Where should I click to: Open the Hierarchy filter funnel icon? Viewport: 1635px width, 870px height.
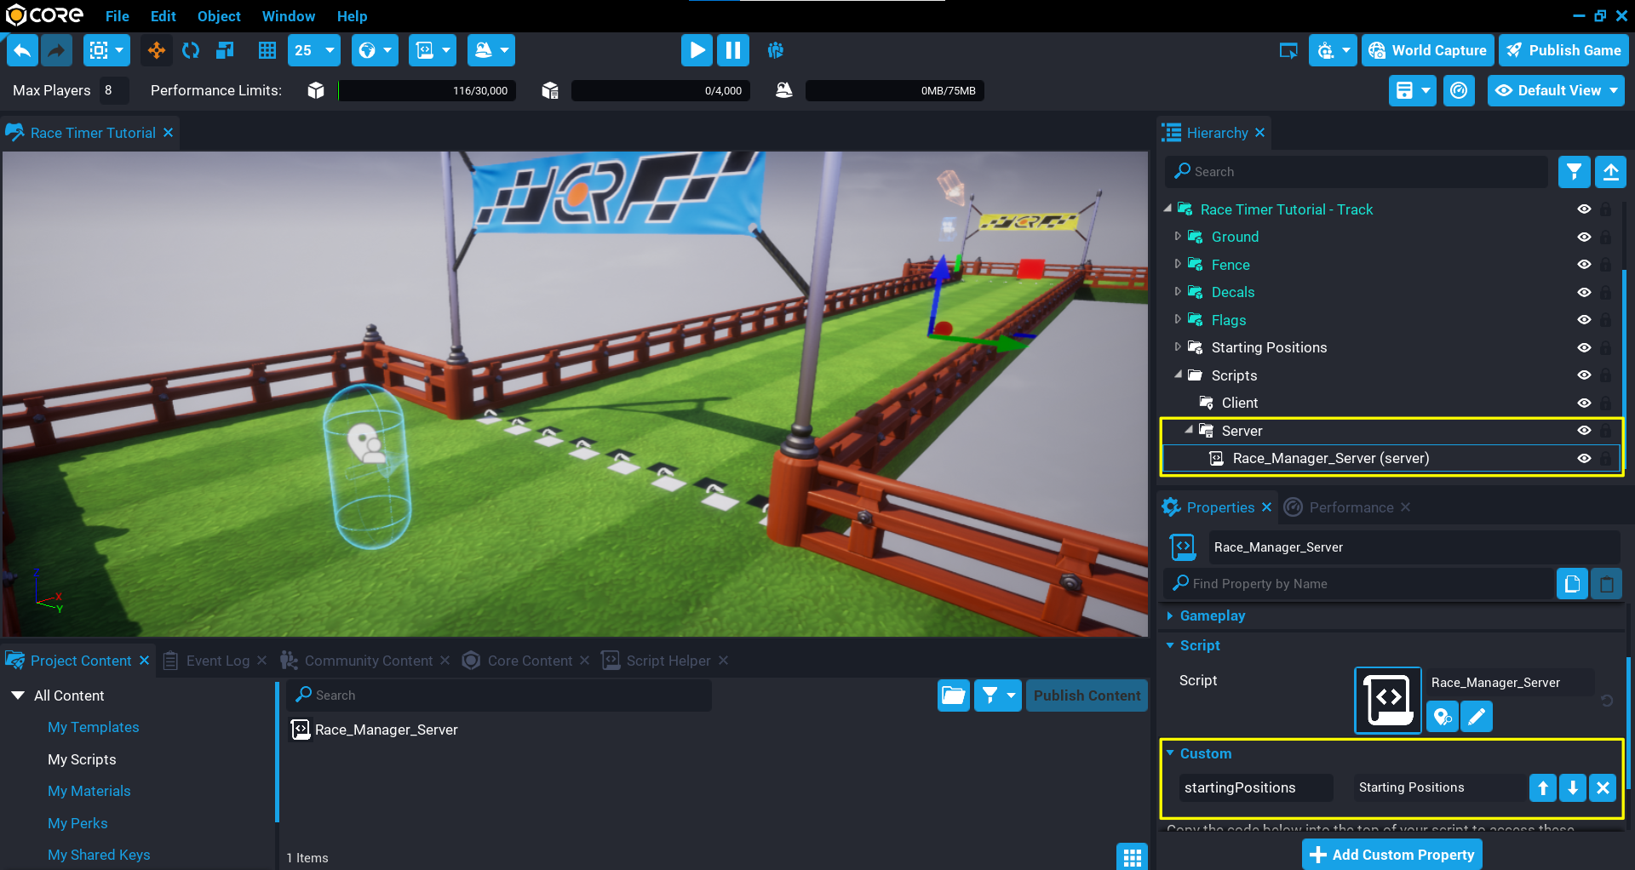pos(1574,172)
